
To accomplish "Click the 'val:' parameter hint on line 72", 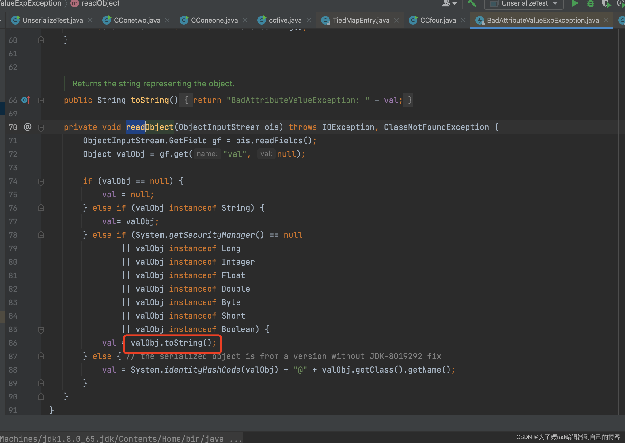I will (x=266, y=154).
